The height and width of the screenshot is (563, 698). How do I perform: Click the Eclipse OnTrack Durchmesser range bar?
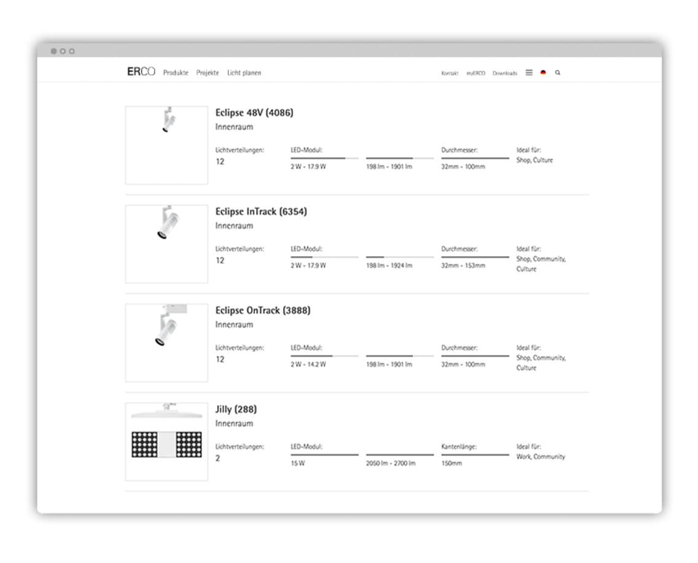(x=475, y=355)
